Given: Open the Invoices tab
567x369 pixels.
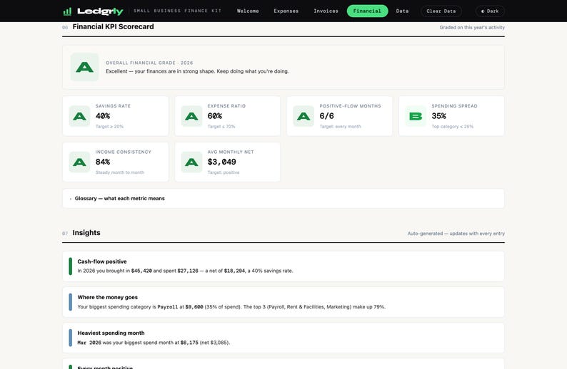Looking at the screenshot, I should 326,11.
